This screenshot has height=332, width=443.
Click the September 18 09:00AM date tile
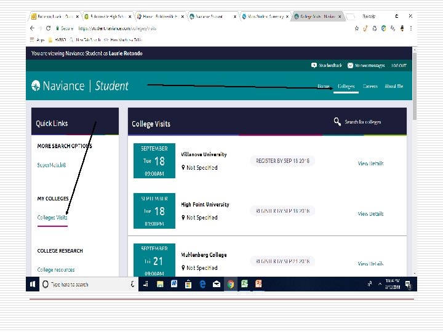click(154, 160)
